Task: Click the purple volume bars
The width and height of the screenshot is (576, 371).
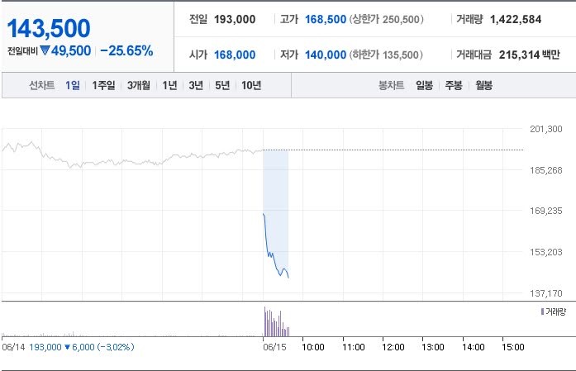Action: click(x=277, y=321)
